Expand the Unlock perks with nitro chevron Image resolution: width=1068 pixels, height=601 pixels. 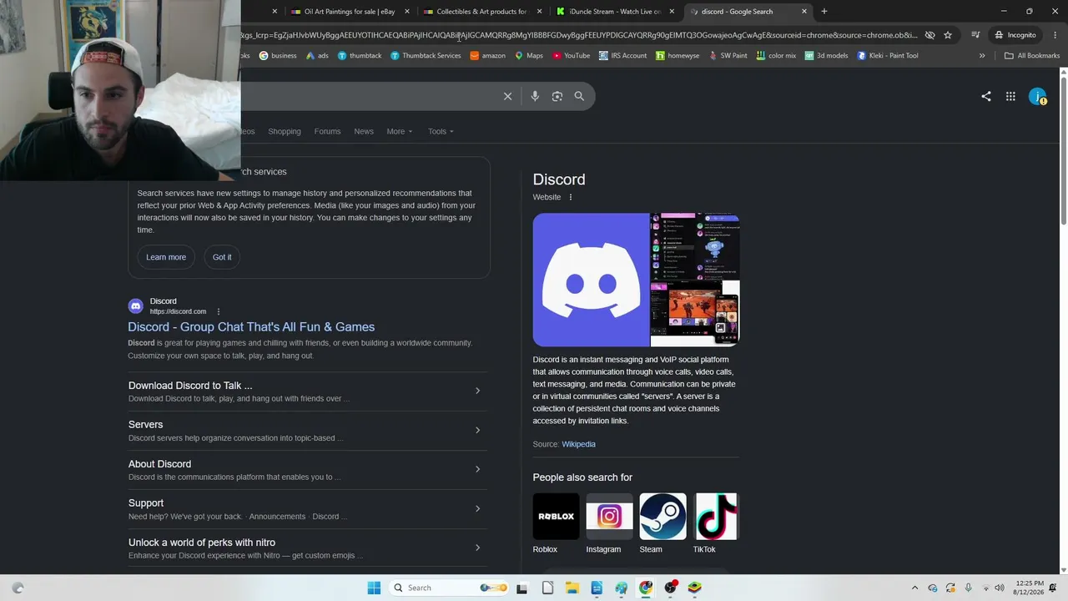point(477,548)
